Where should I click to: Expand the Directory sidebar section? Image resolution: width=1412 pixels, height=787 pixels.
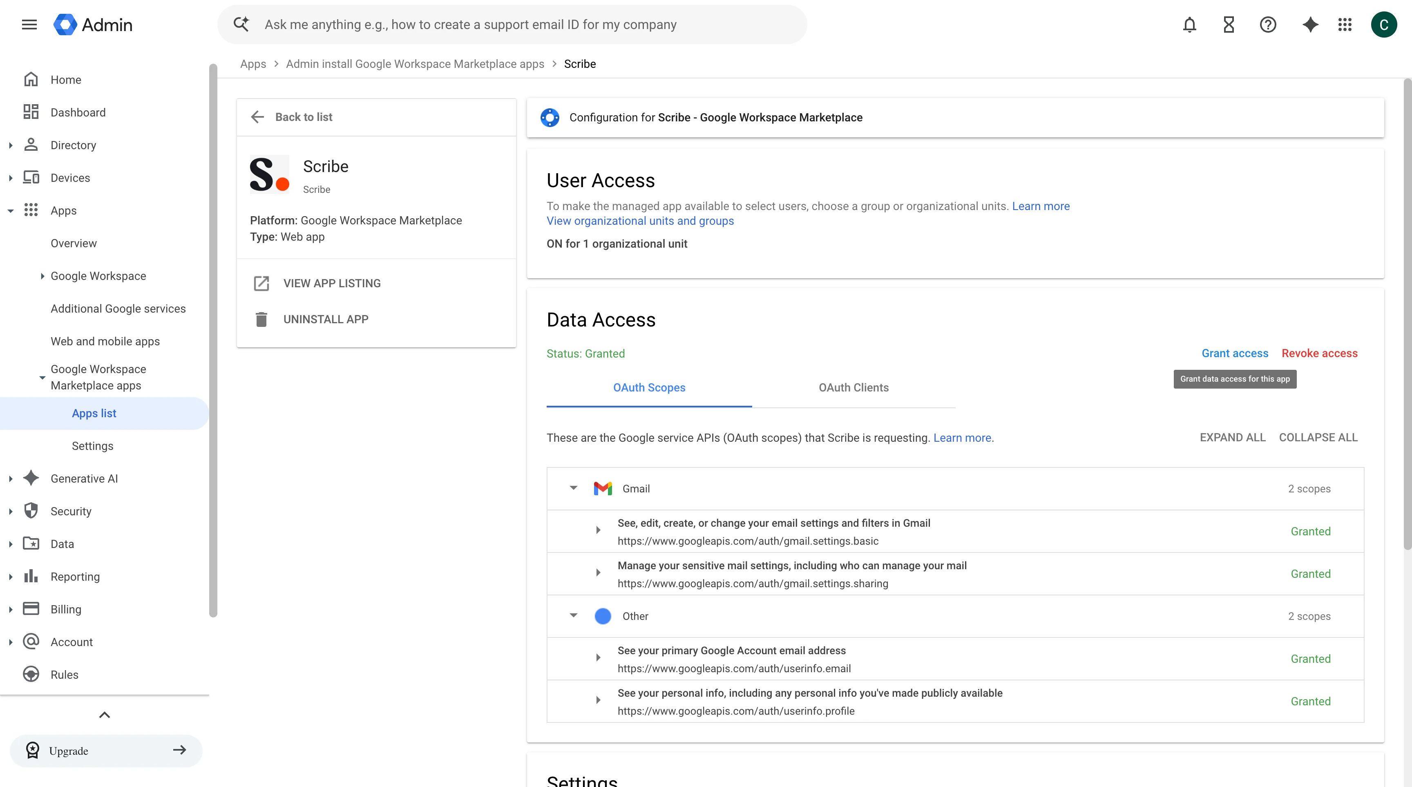pyautogui.click(x=10, y=145)
